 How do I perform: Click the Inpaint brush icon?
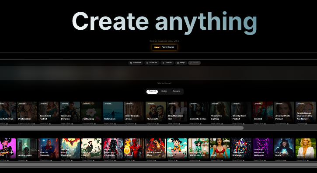tap(191, 63)
